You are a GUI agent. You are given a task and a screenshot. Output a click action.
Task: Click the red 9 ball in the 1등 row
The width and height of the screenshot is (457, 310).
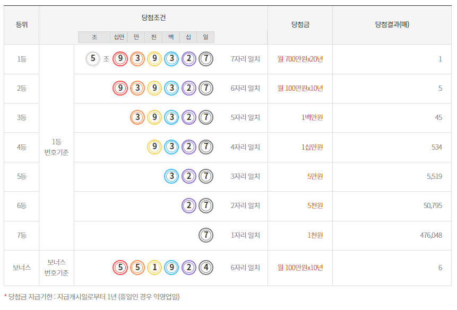[120, 59]
